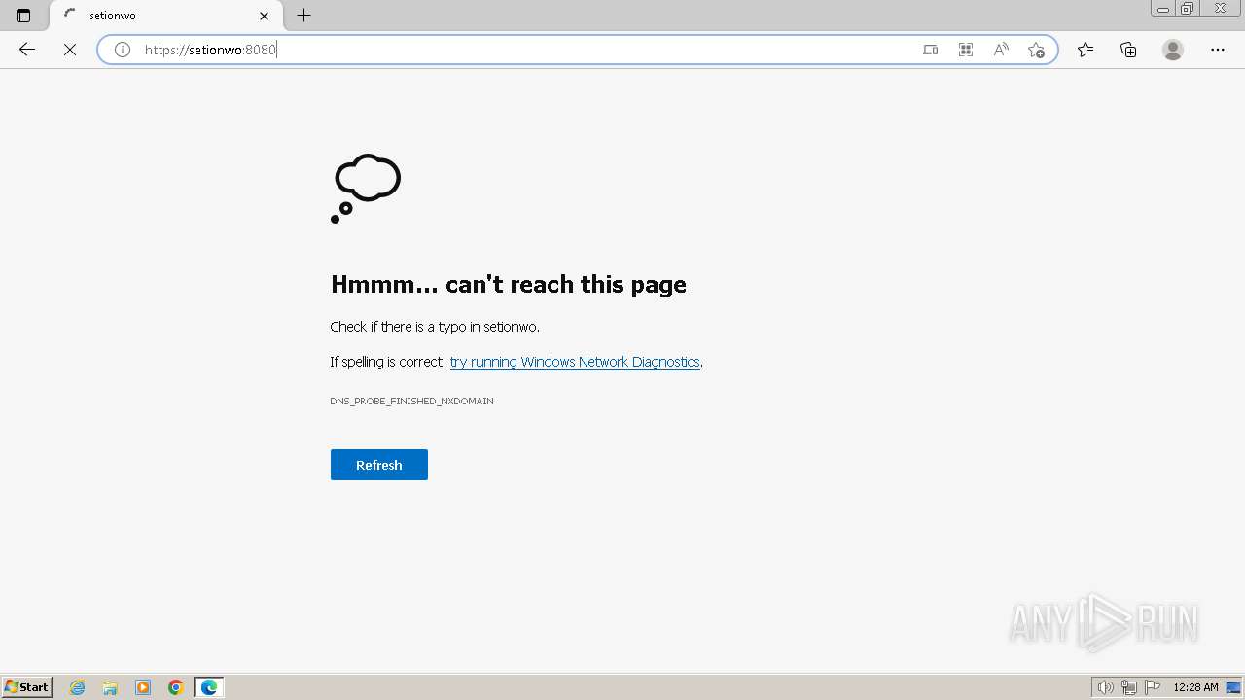The height and width of the screenshot is (700, 1245).
Task: Click the Refresh button
Action: click(379, 465)
